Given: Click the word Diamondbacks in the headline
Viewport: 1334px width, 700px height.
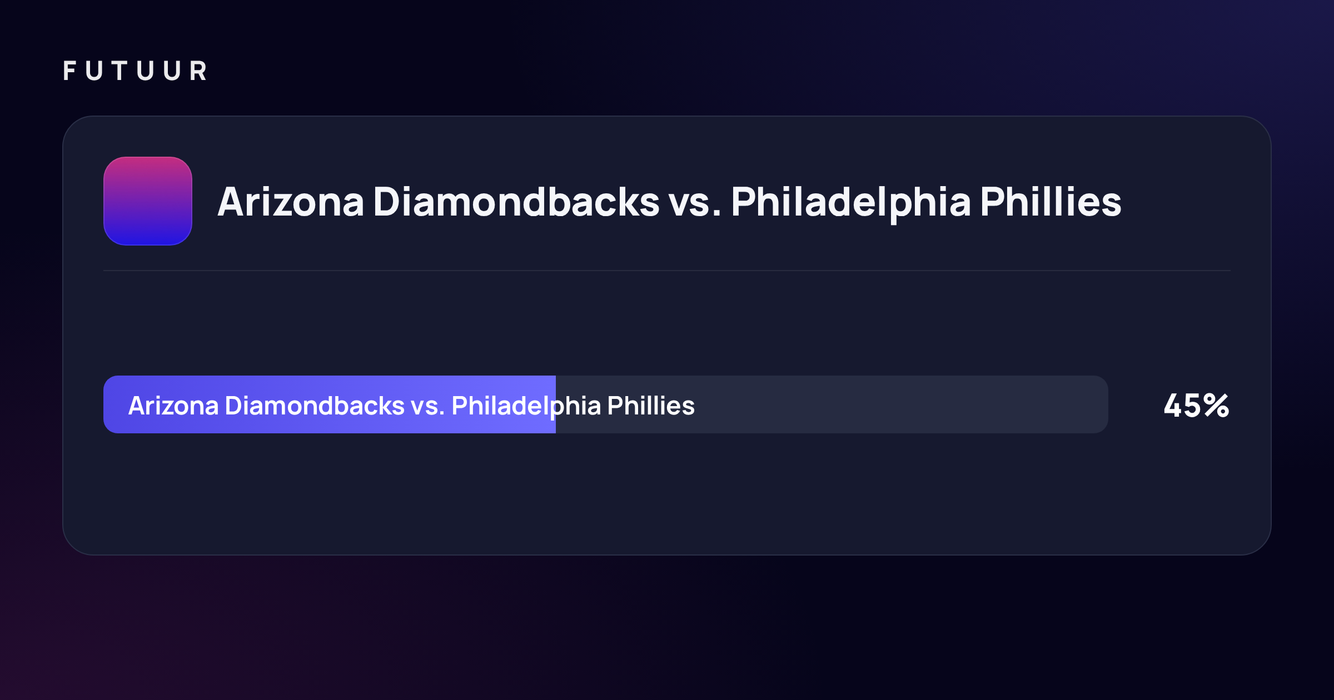Looking at the screenshot, I should point(516,202).
